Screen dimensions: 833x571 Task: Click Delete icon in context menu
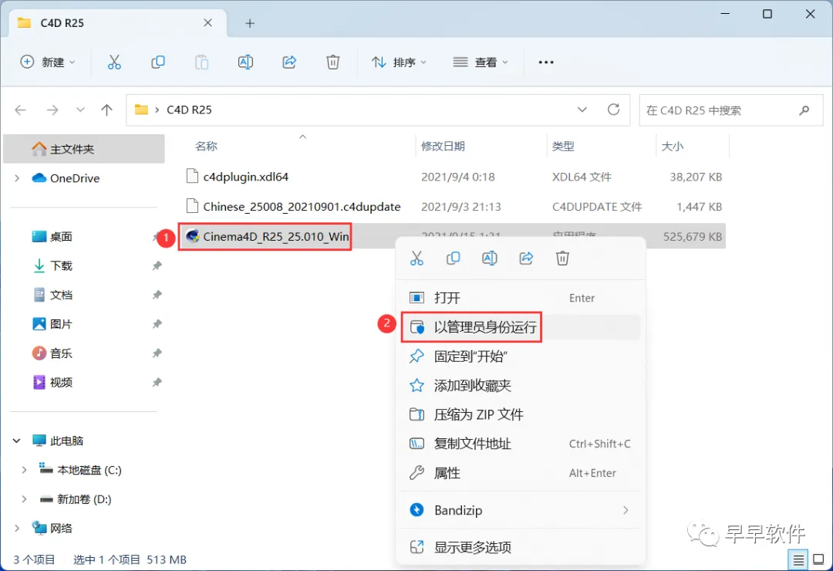pos(562,258)
